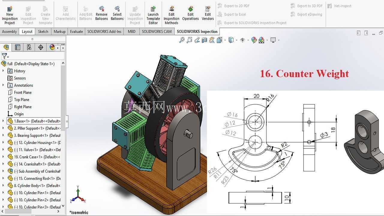Click Export eDrawing
The image size is (384, 216).
point(306,14)
